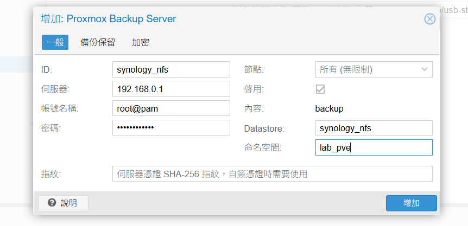Open help with the 說明 button
Viewport: 468px width, 226px height.
point(63,203)
